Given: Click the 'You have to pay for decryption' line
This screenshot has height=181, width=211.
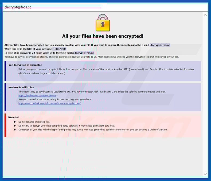Looking at the screenshot, I should pos(92,57).
